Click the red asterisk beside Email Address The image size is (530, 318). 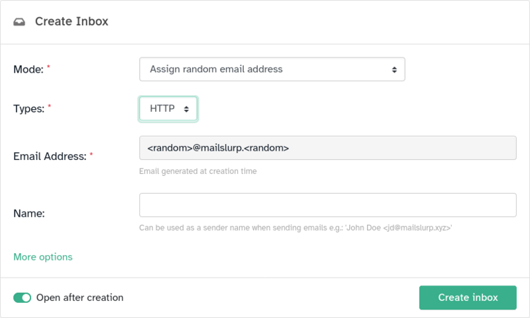[91, 155]
